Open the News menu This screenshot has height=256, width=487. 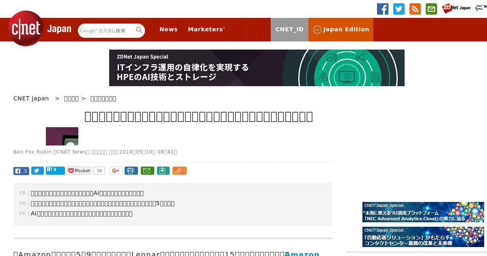[x=168, y=29]
